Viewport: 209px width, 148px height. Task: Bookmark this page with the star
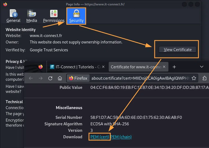194,78
